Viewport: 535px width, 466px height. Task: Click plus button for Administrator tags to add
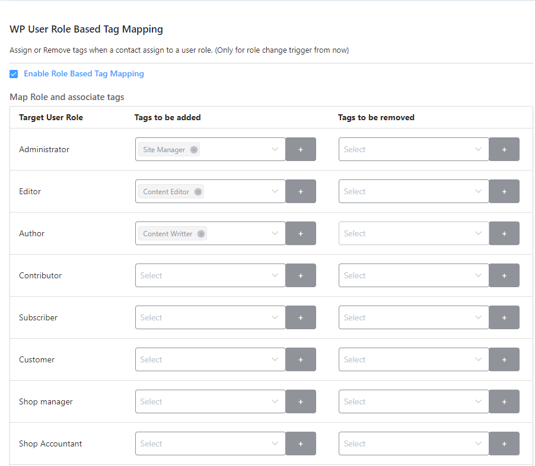tap(301, 150)
